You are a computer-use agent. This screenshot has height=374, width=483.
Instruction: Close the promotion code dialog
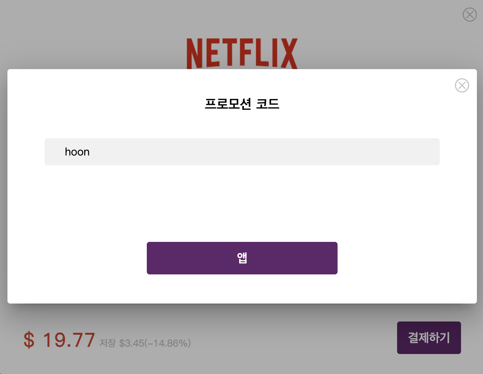pyautogui.click(x=462, y=85)
